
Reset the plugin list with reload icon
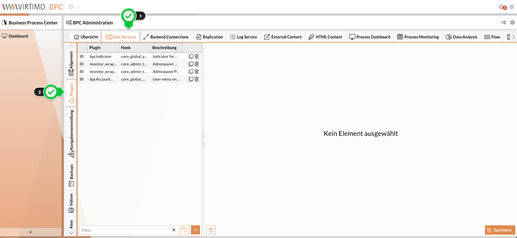pos(185,230)
